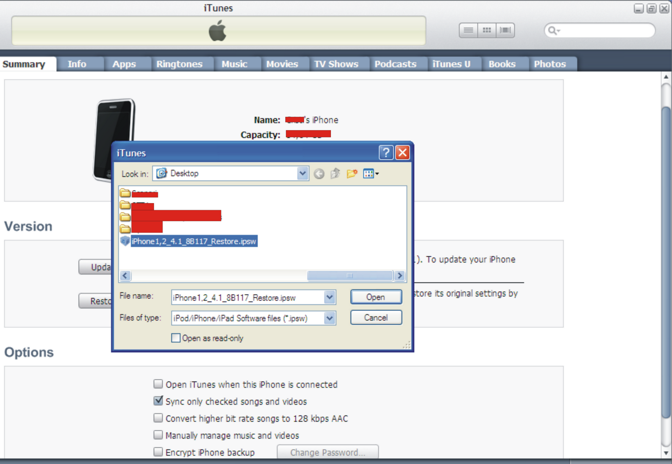Switch to Cover Flow view

[x=505, y=30]
